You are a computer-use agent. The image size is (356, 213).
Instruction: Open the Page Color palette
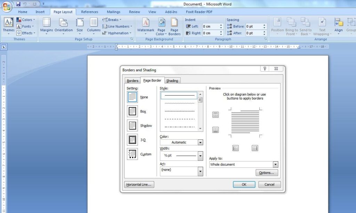[x=161, y=26]
